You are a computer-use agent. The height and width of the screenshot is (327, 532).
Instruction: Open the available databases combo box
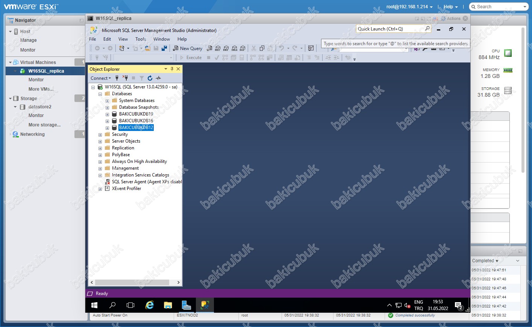pos(144,58)
